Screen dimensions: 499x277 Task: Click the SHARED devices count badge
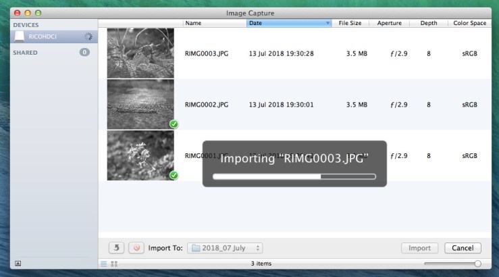pyautogui.click(x=84, y=52)
